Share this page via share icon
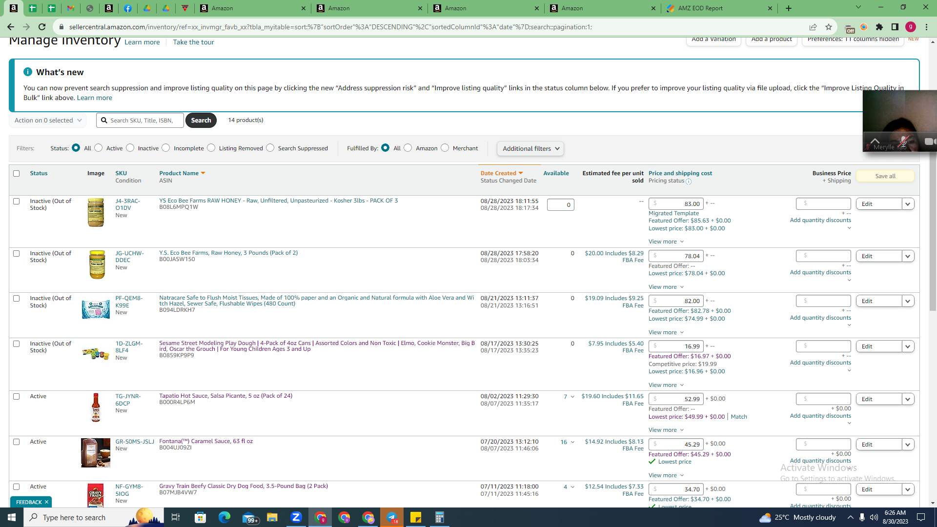937x527 pixels. click(x=813, y=27)
